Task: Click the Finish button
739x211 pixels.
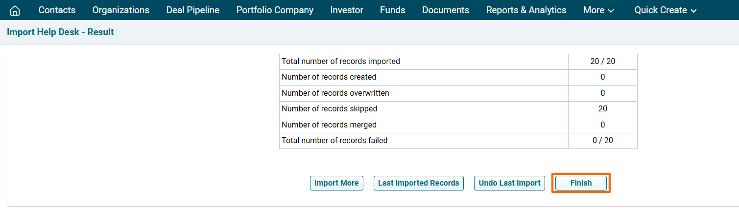Action: (x=581, y=183)
